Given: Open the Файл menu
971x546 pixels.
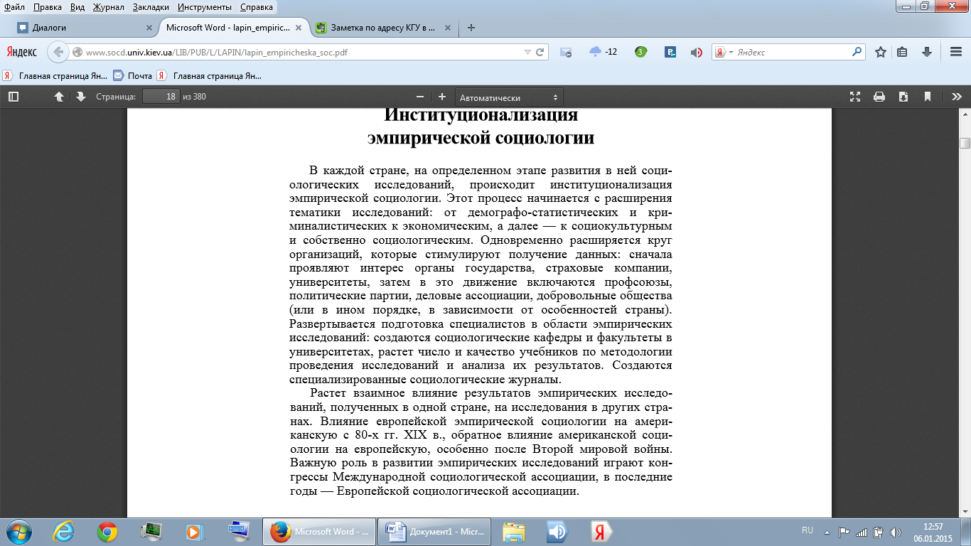Looking at the screenshot, I should pyautogui.click(x=14, y=6).
